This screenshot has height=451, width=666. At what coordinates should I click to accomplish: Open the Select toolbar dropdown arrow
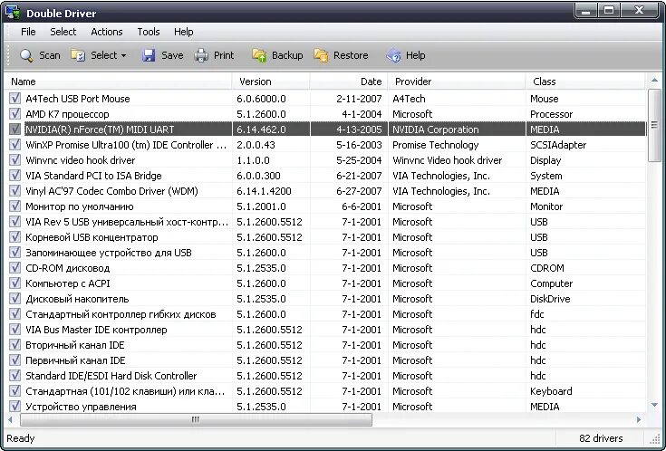point(123,55)
